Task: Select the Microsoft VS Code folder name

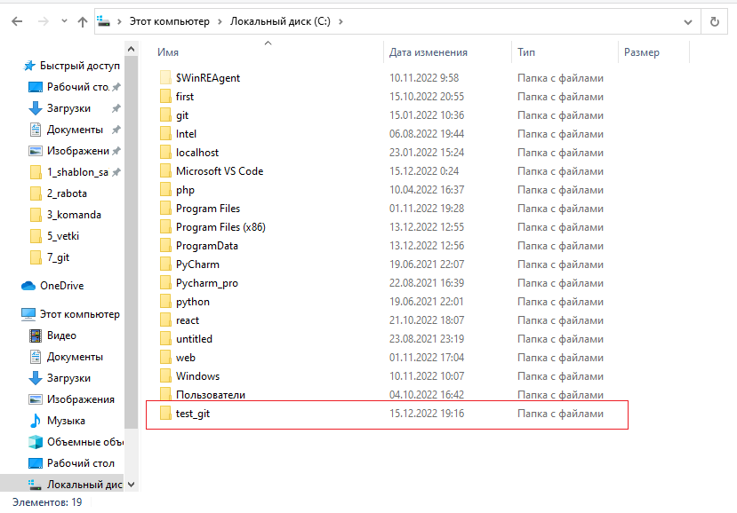Action: [220, 171]
